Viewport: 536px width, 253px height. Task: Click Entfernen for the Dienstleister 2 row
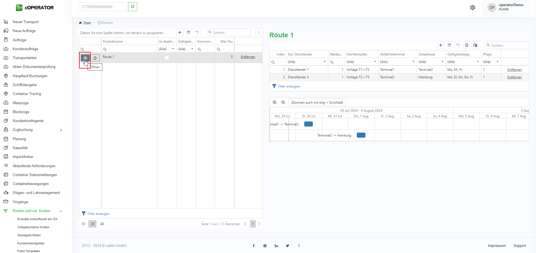tap(514, 77)
